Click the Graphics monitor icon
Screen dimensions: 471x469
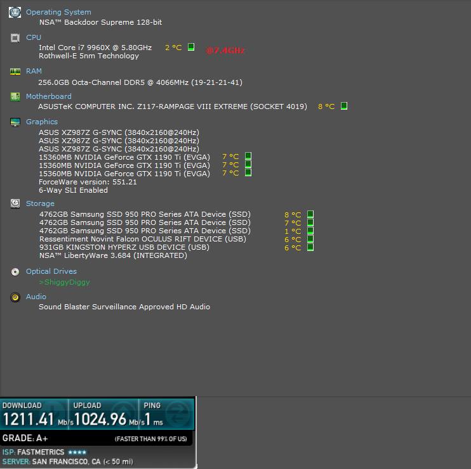(15, 122)
